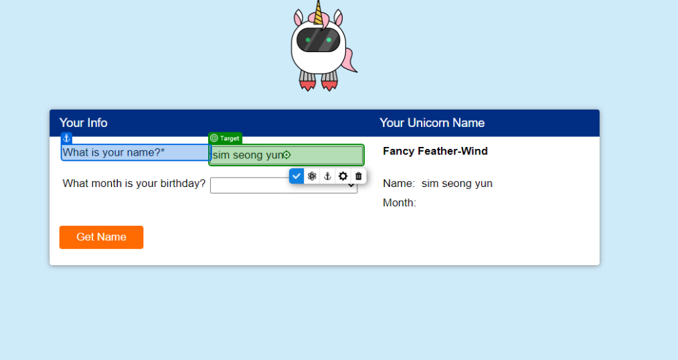Open the birthday month dropdown
Image resolution: width=678 pixels, height=360 pixels.
point(284,186)
